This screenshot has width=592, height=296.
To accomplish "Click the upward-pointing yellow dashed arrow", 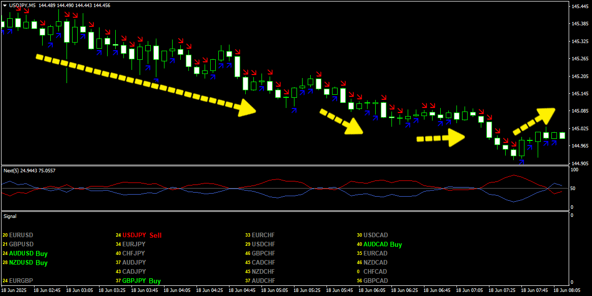I will pyautogui.click(x=534, y=121).
